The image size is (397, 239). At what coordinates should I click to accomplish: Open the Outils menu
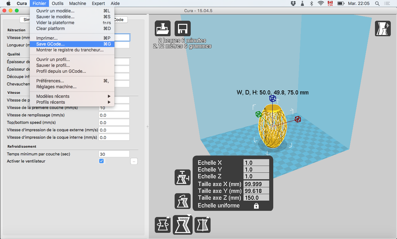(x=57, y=3)
